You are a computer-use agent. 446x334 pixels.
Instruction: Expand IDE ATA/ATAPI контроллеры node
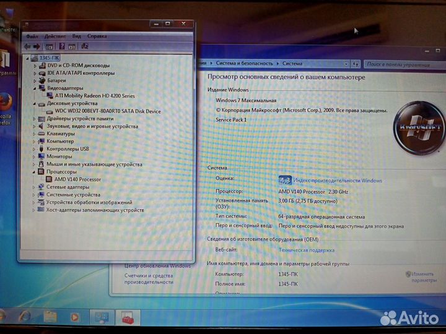tap(35, 74)
